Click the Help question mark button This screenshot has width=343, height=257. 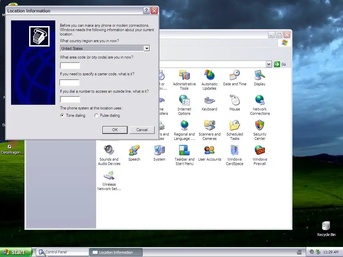point(146,10)
